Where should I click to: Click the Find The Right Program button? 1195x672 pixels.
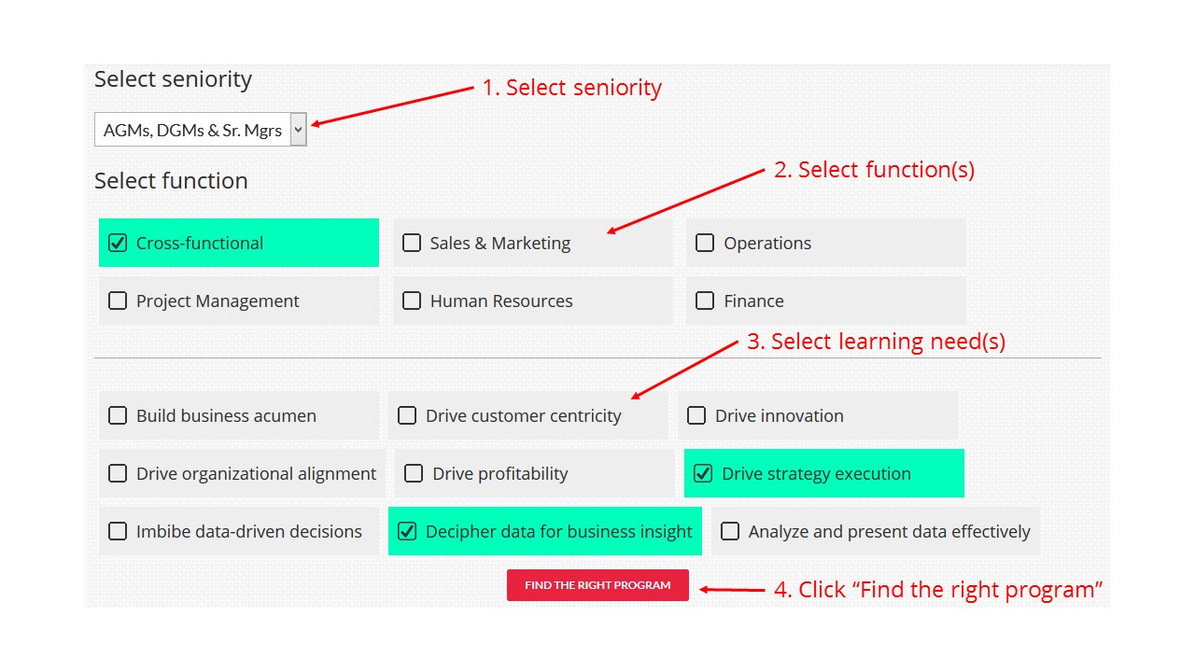point(597,585)
